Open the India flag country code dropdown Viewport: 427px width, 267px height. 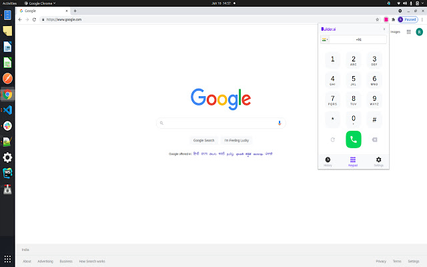point(325,39)
